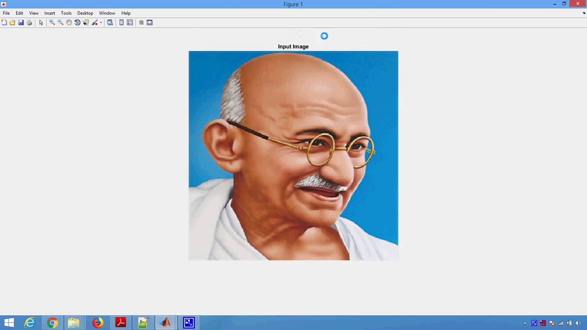Select the Brush/Select Data paintbrush tool
The image size is (587, 330).
(94, 22)
